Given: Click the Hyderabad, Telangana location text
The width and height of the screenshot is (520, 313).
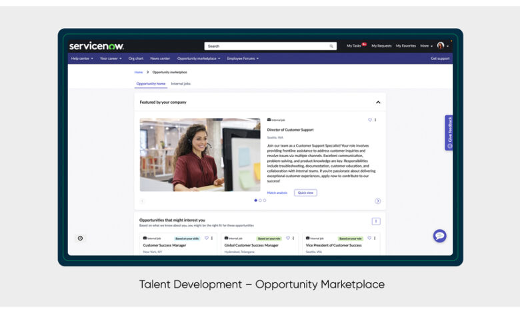Looking at the screenshot, I should pyautogui.click(x=239, y=252).
